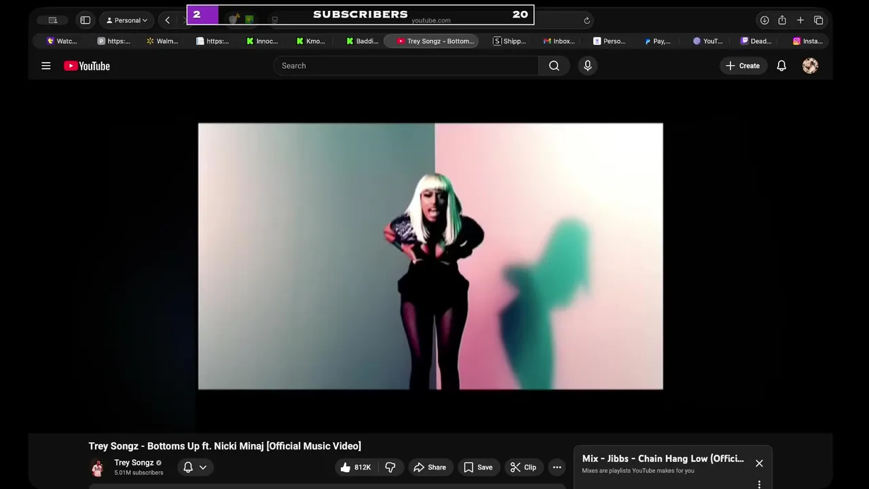The width and height of the screenshot is (869, 489).
Task: Expand the subscription notification chevron
Action: point(203,467)
